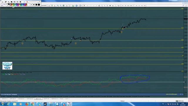Select the pointer tool in drawing palette
This screenshot has width=188, height=106.
tap(2, 2)
